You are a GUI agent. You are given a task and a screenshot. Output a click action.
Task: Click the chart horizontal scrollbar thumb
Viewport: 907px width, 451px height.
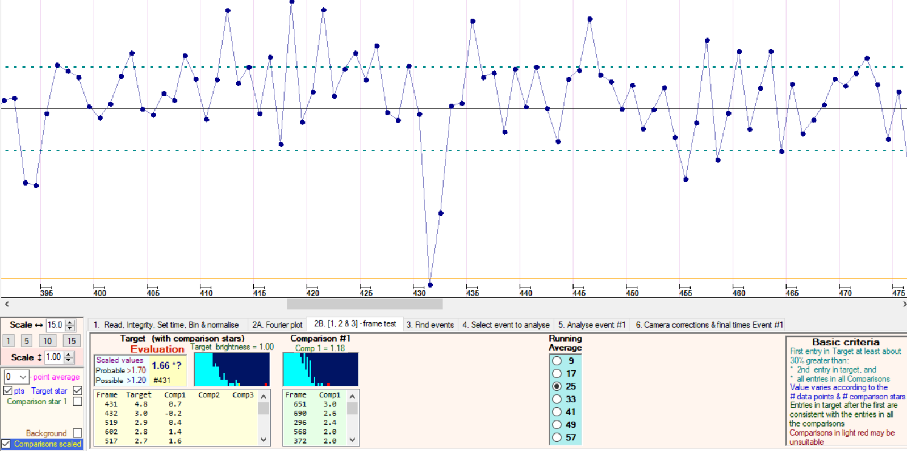point(365,304)
